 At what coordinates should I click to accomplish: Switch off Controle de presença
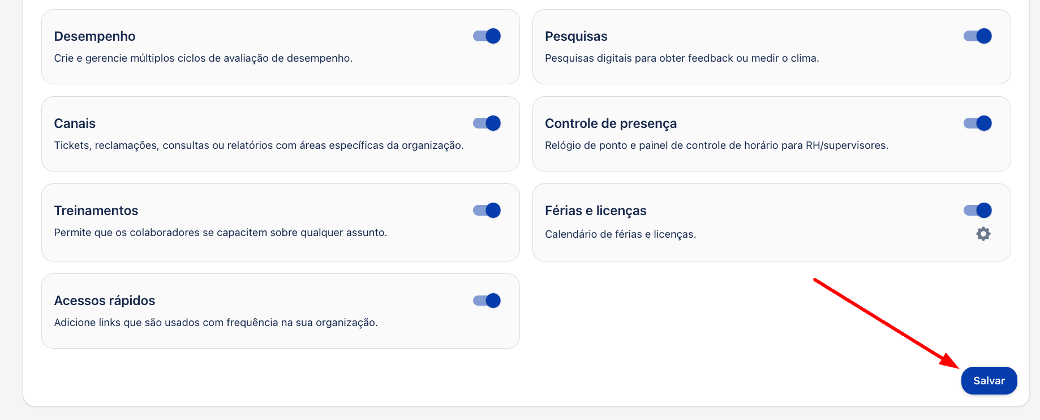[x=978, y=123]
